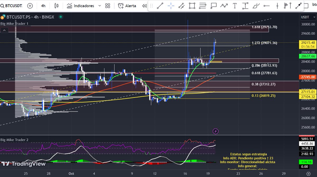Select the Cross Line tool
This screenshot has height=177, width=317.
(171, 6)
